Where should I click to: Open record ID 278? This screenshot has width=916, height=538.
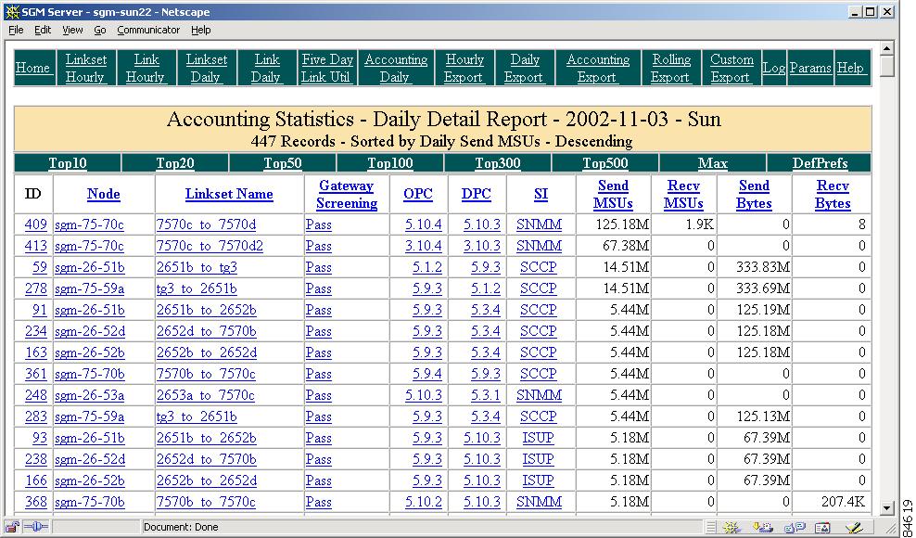point(35,288)
